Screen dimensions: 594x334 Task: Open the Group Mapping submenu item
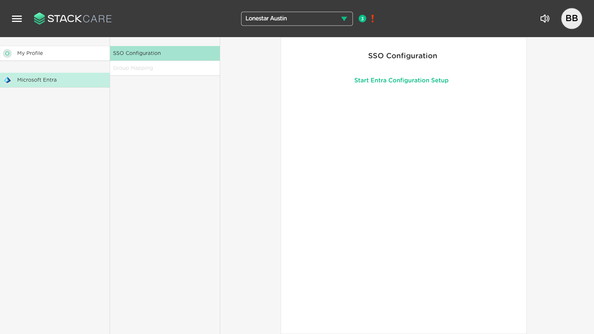[x=165, y=68]
